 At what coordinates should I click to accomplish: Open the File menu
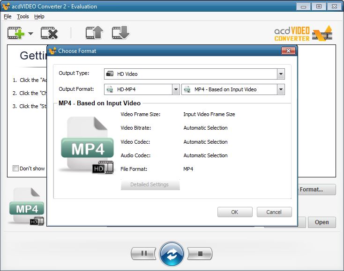pyautogui.click(x=7, y=16)
